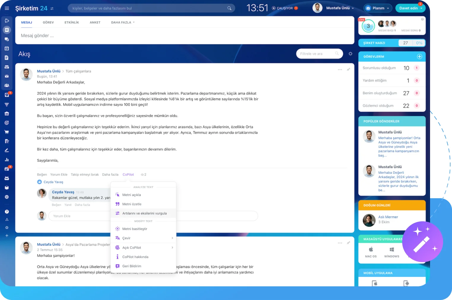Click the Filtrele ve ara search field

coord(316,54)
